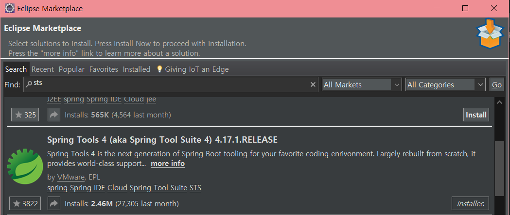
Task: Click the Find search input field
Action: tap(171, 85)
